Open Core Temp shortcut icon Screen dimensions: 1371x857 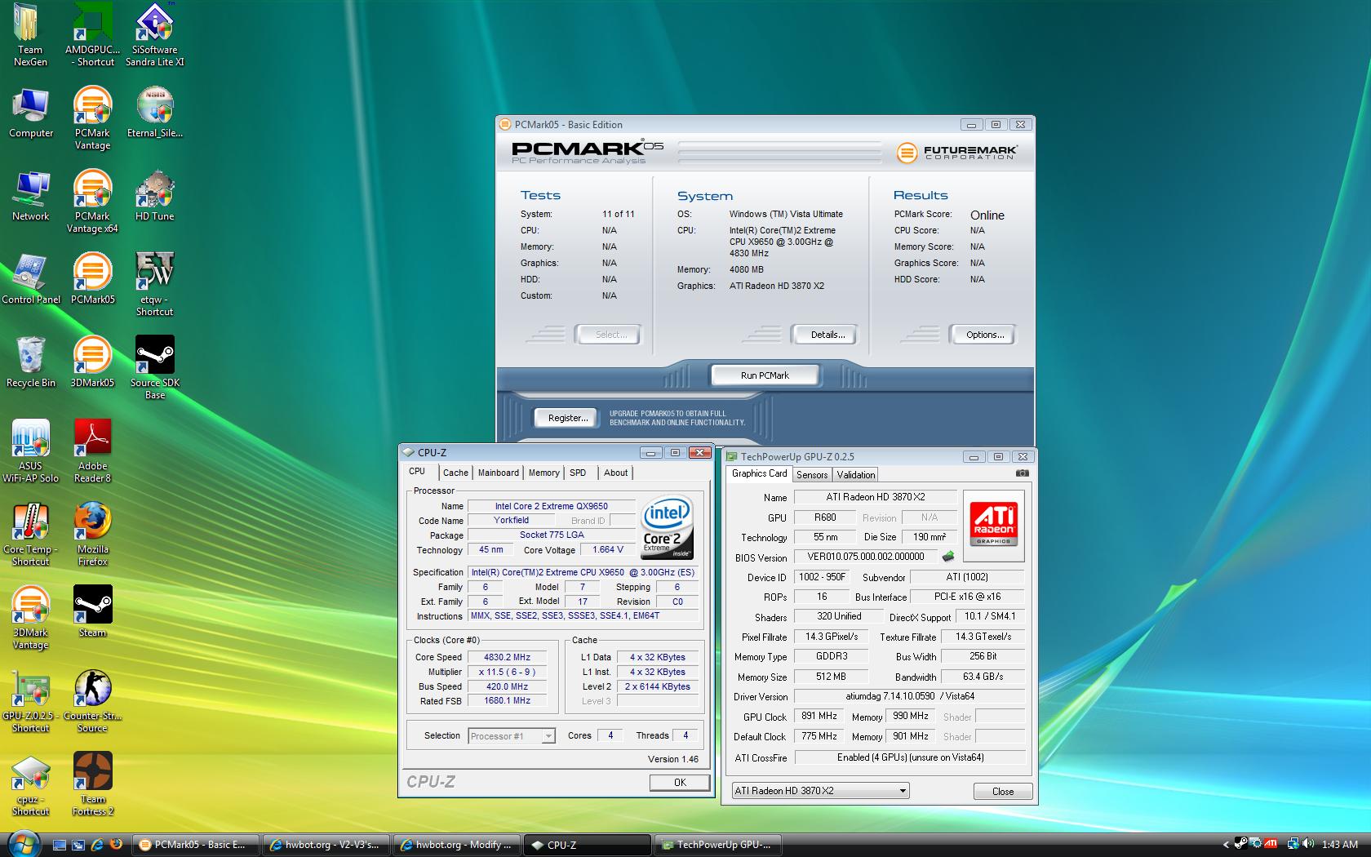point(30,535)
